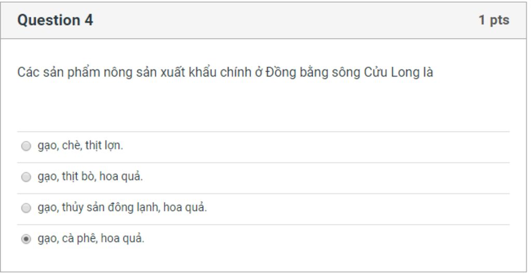
Task: Click the "1 pts" score label
Action: point(494,20)
